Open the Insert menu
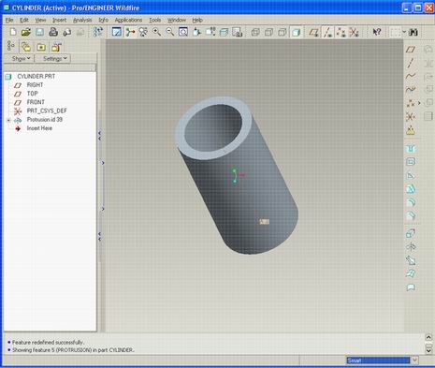 click(x=59, y=20)
